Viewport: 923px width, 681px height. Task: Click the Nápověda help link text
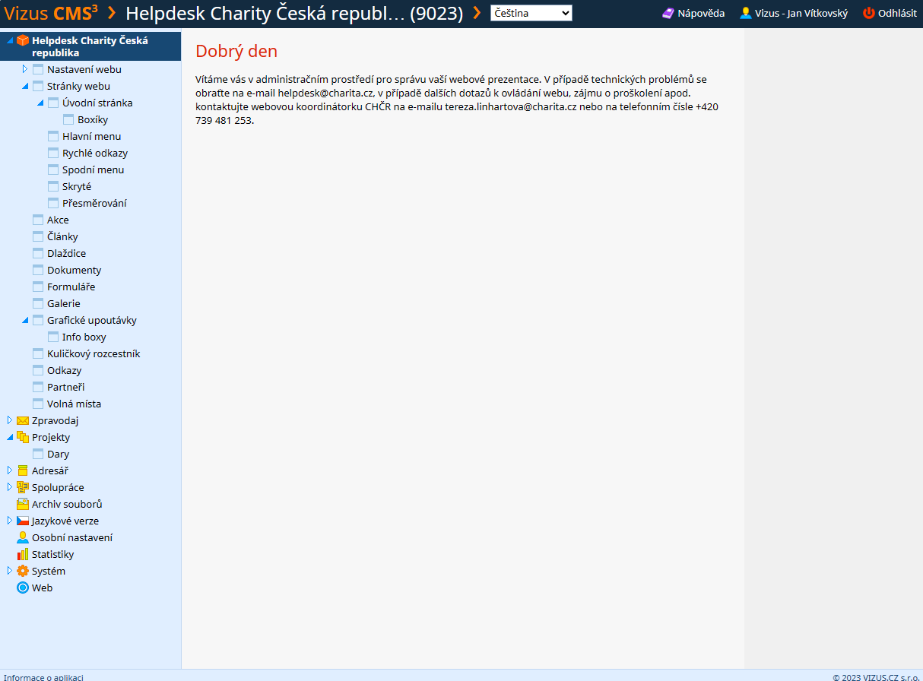[701, 13]
